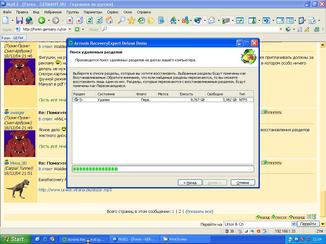Click the globe with music note icon
This screenshot has height=244, width=326.
tap(197, 20)
